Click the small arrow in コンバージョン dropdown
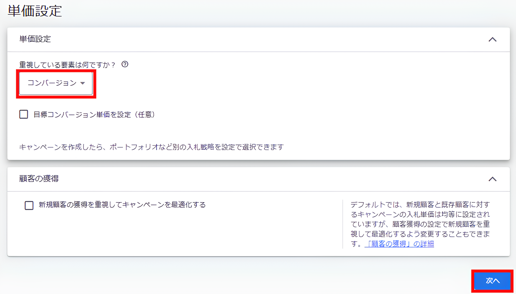 click(x=83, y=83)
